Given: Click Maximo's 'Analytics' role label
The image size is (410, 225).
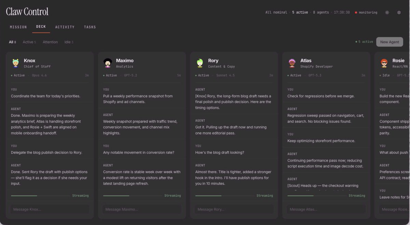Looking at the screenshot, I should tap(125, 67).
